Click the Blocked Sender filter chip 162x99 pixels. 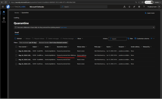coord(53,43)
